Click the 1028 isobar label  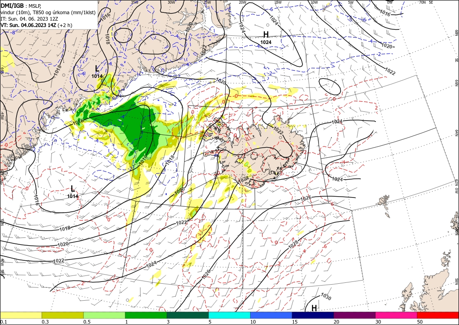(x=293, y=244)
